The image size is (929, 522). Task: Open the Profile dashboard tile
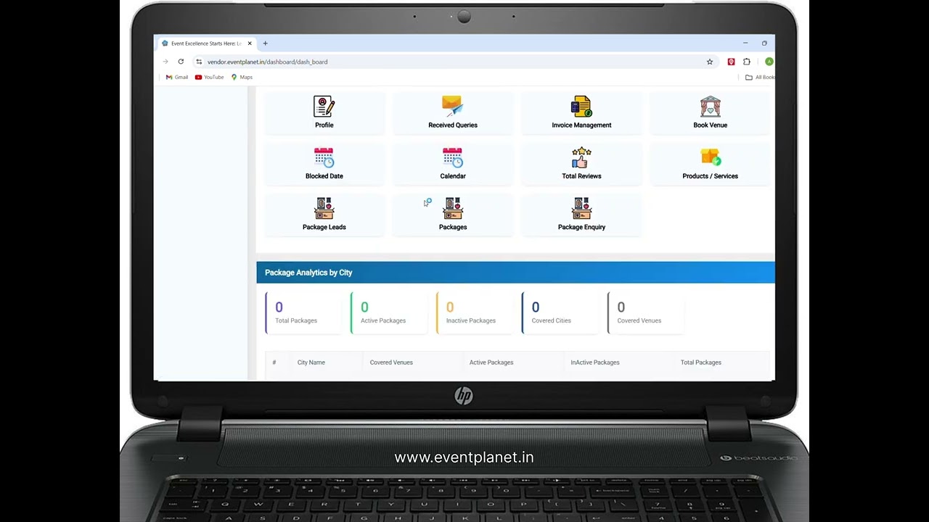[x=324, y=113]
